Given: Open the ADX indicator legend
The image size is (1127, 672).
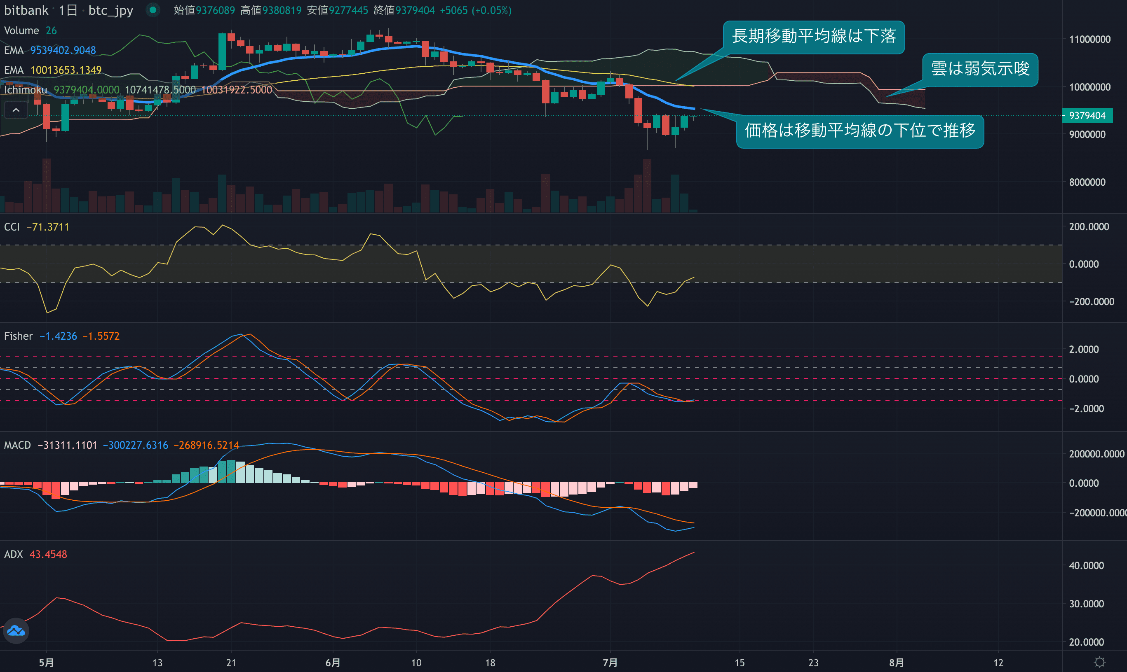Looking at the screenshot, I should click(13, 554).
